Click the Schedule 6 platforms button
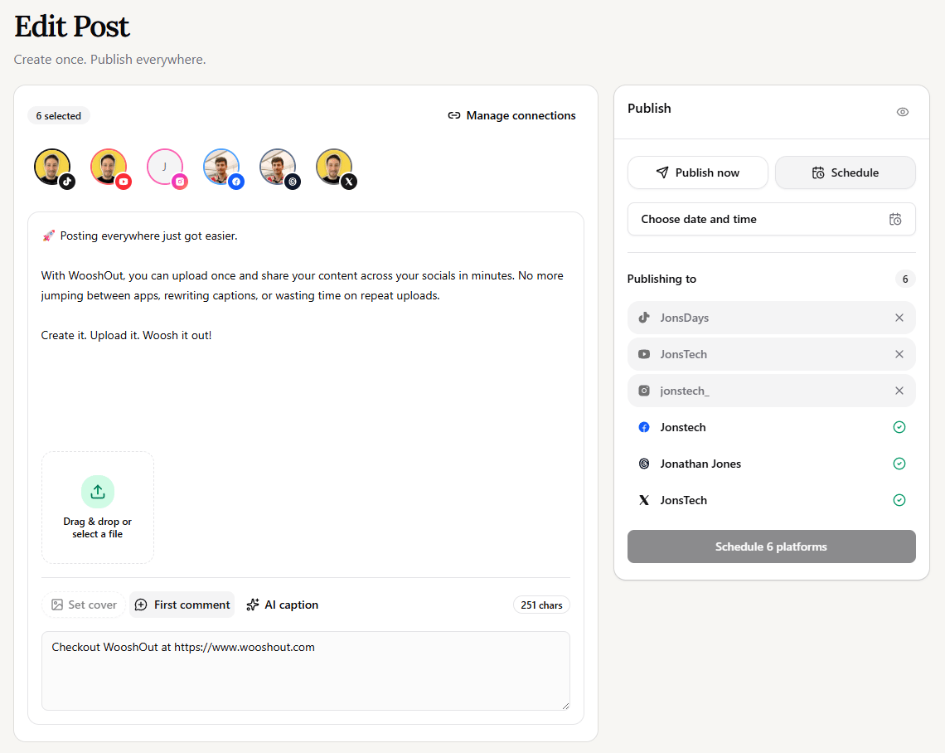 click(772, 547)
